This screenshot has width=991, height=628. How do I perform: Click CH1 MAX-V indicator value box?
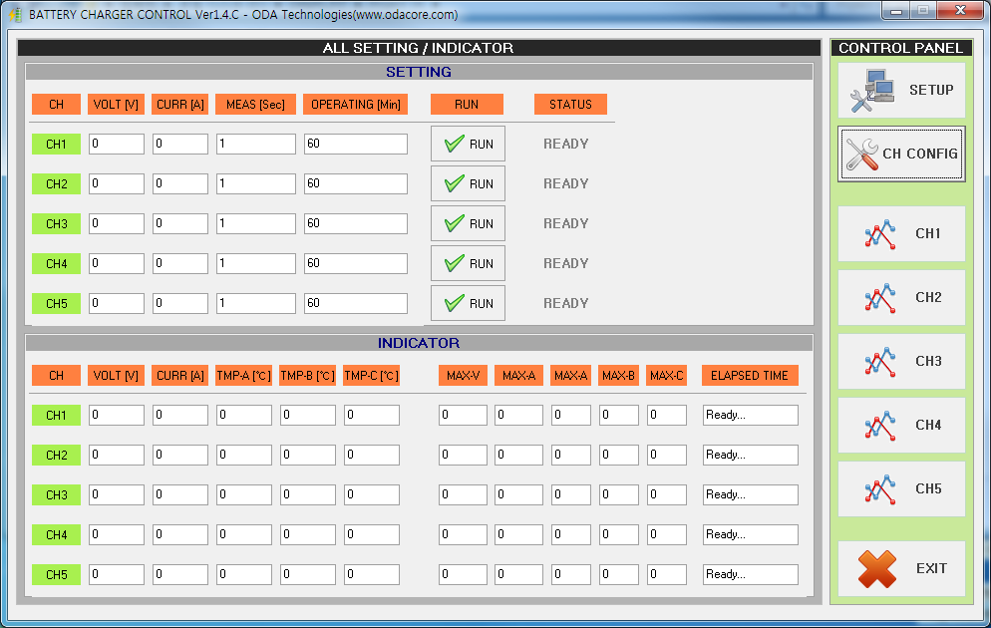click(x=464, y=415)
